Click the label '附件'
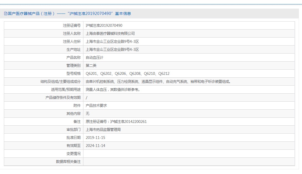This screenshot has width=302, height=174. (x=77, y=106)
